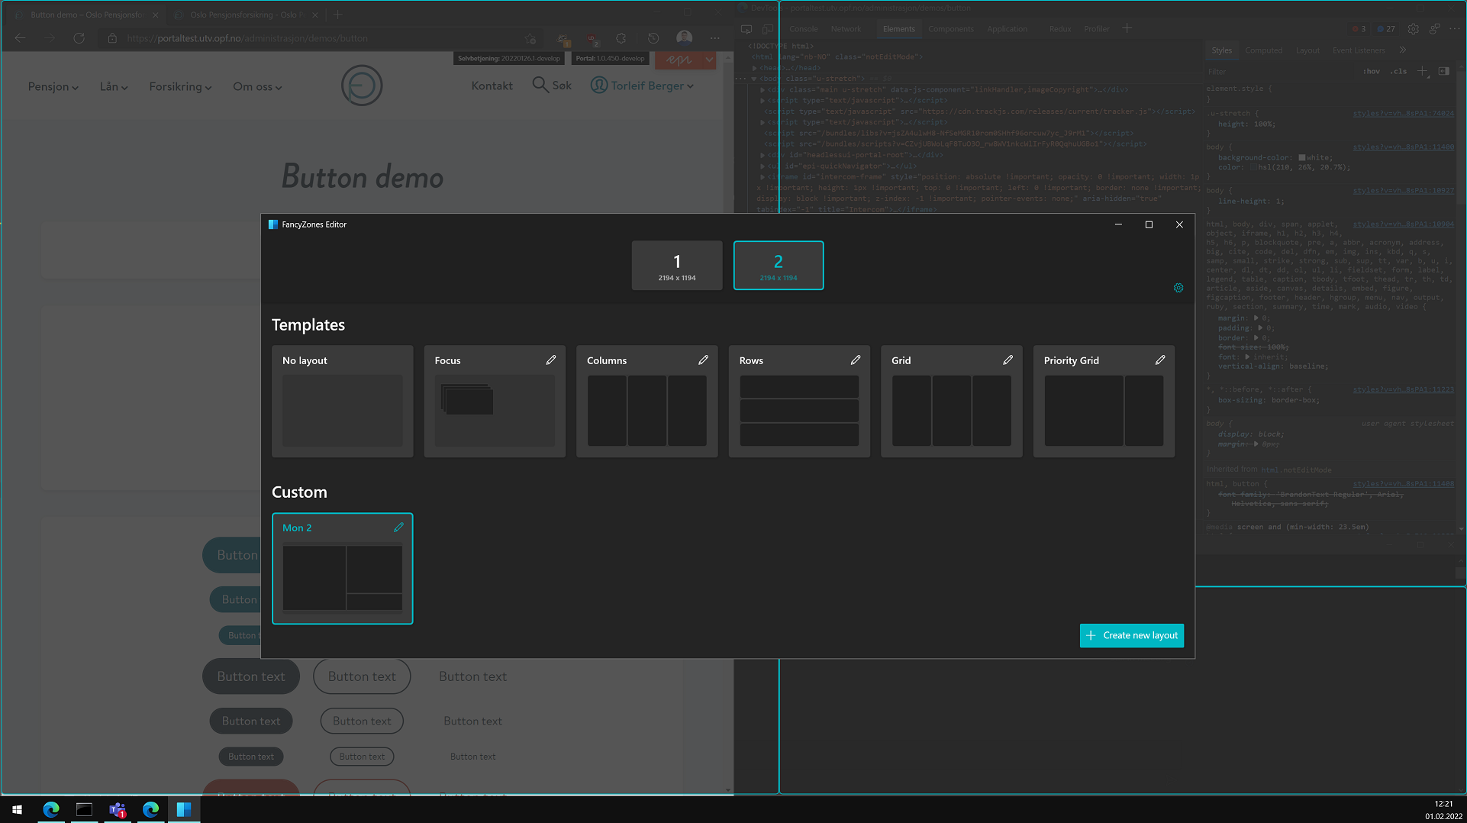Viewport: 1467px width, 823px height.
Task: Expand Lån menu on the webpage
Action: pos(114,86)
